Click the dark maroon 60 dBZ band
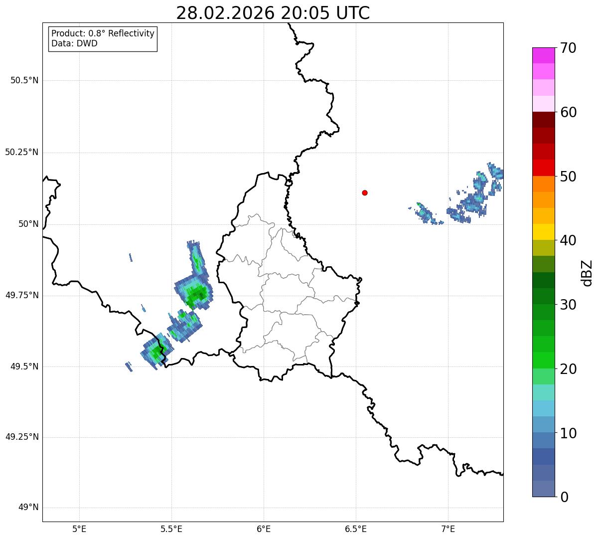This screenshot has width=599, height=539. click(544, 120)
